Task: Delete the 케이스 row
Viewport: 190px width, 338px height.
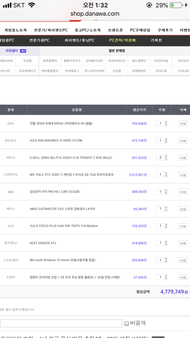Action: click(183, 209)
